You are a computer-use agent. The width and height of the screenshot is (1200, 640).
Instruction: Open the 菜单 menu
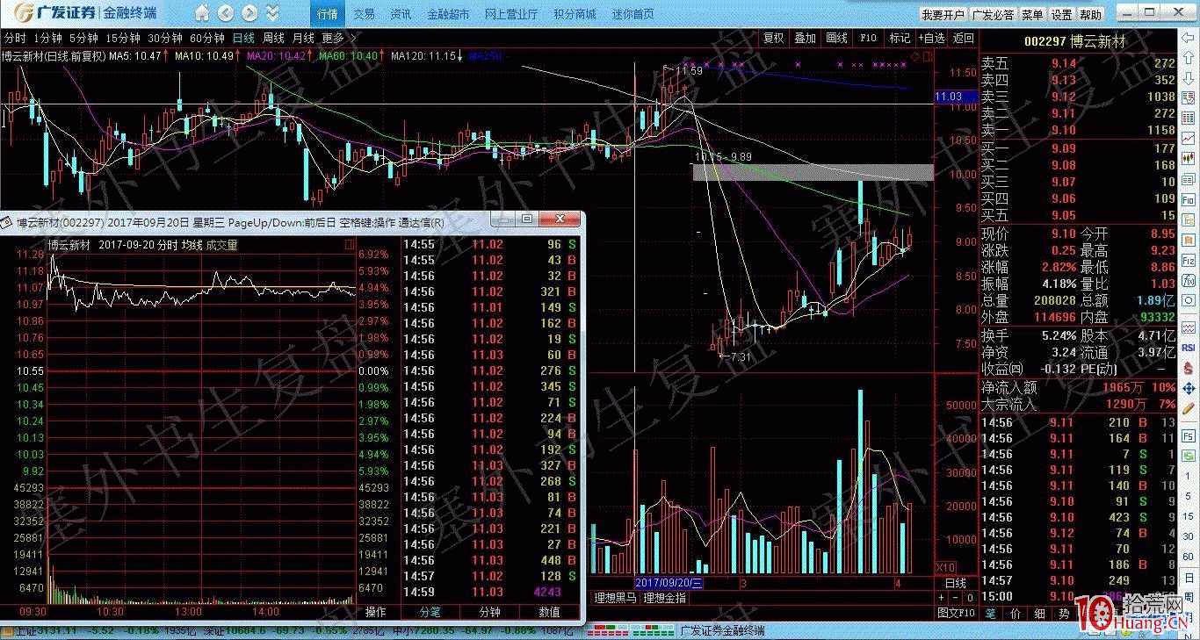pyautogui.click(x=1033, y=15)
